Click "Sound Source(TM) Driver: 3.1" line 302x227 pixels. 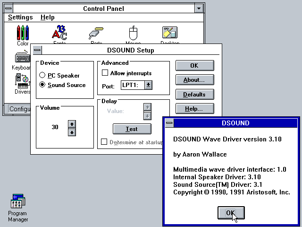(x=218, y=184)
